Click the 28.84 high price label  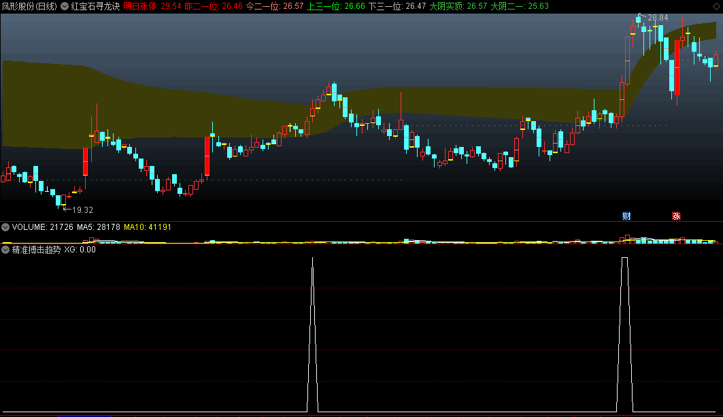(x=658, y=18)
